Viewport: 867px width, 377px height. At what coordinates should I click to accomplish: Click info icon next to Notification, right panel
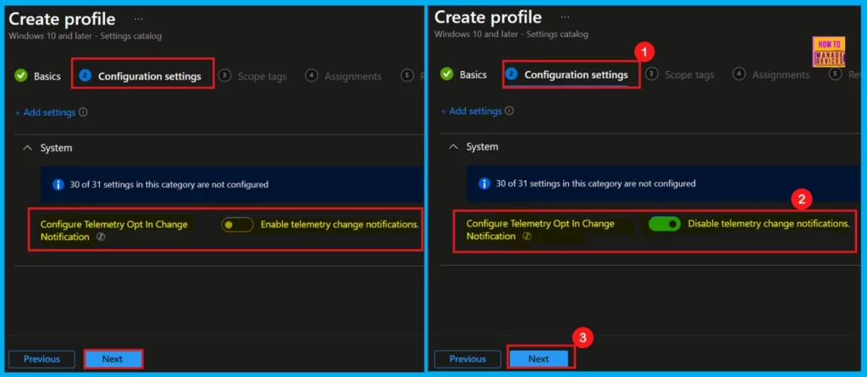(x=527, y=236)
